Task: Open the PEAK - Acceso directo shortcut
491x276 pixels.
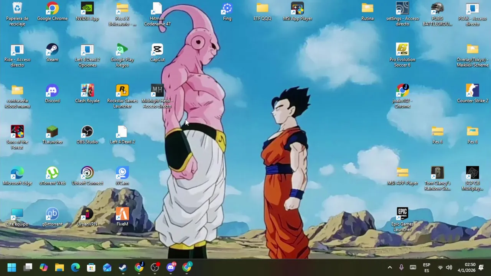Action: point(473,14)
